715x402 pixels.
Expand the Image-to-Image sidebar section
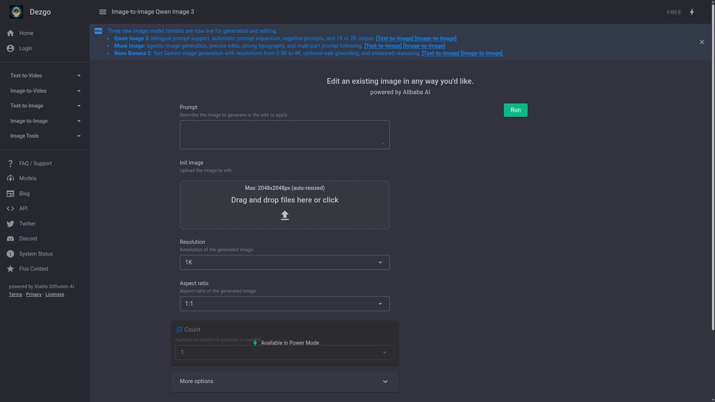point(45,121)
